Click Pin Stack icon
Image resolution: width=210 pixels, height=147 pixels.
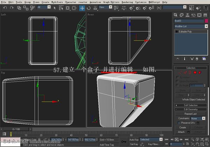[x=177, y=59]
